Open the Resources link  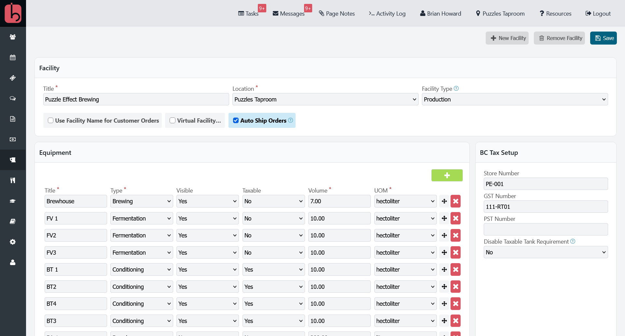(555, 14)
